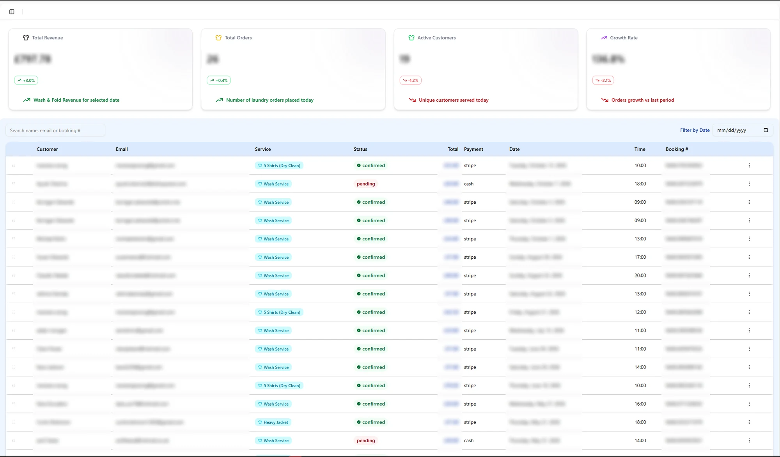This screenshot has height=457, width=780.
Task: Click the Search name, email or booking field
Action: tap(55, 130)
